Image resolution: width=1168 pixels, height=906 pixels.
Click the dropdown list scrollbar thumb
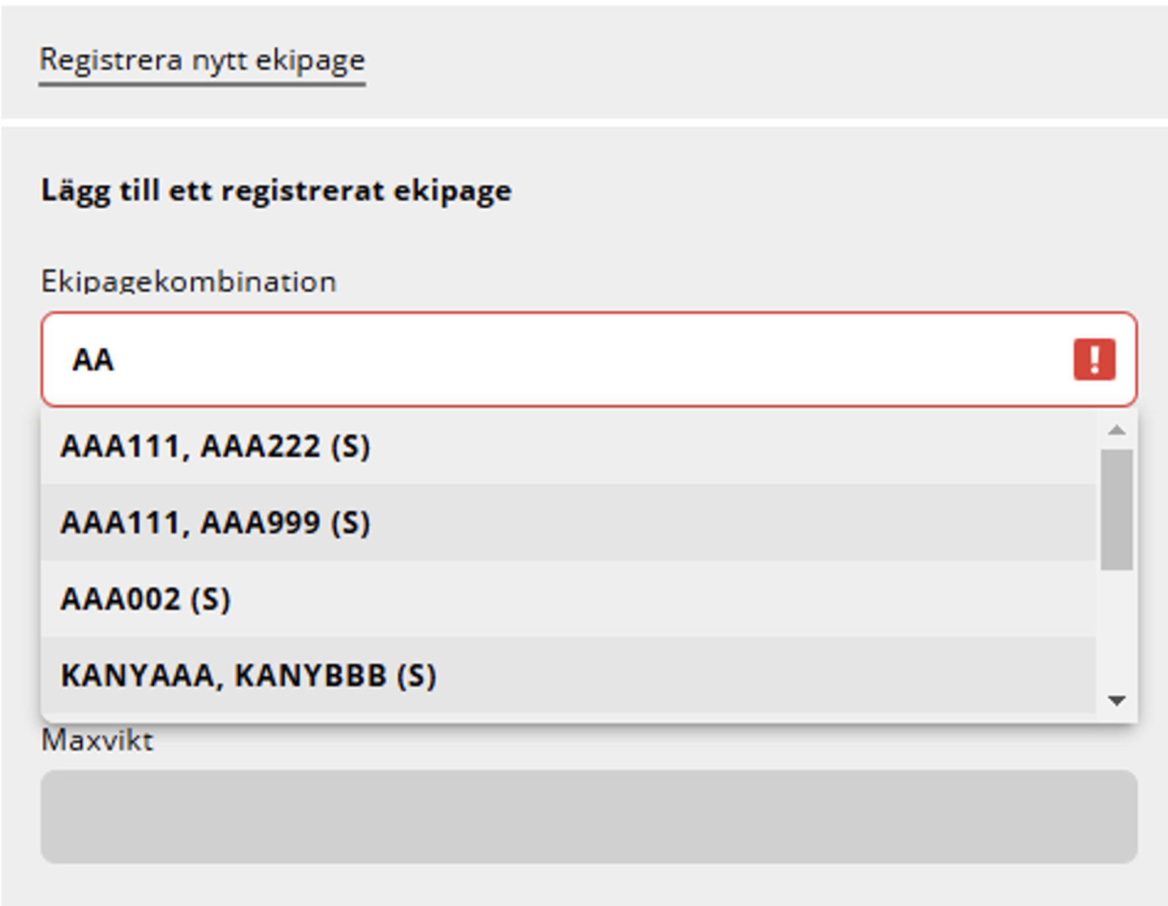coord(1117,510)
